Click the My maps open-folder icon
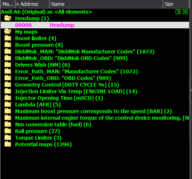192x179 pixels. 8,32
